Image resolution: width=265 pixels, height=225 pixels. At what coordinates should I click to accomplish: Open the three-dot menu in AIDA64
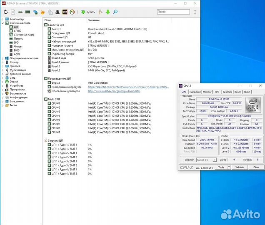[x=195, y=12]
